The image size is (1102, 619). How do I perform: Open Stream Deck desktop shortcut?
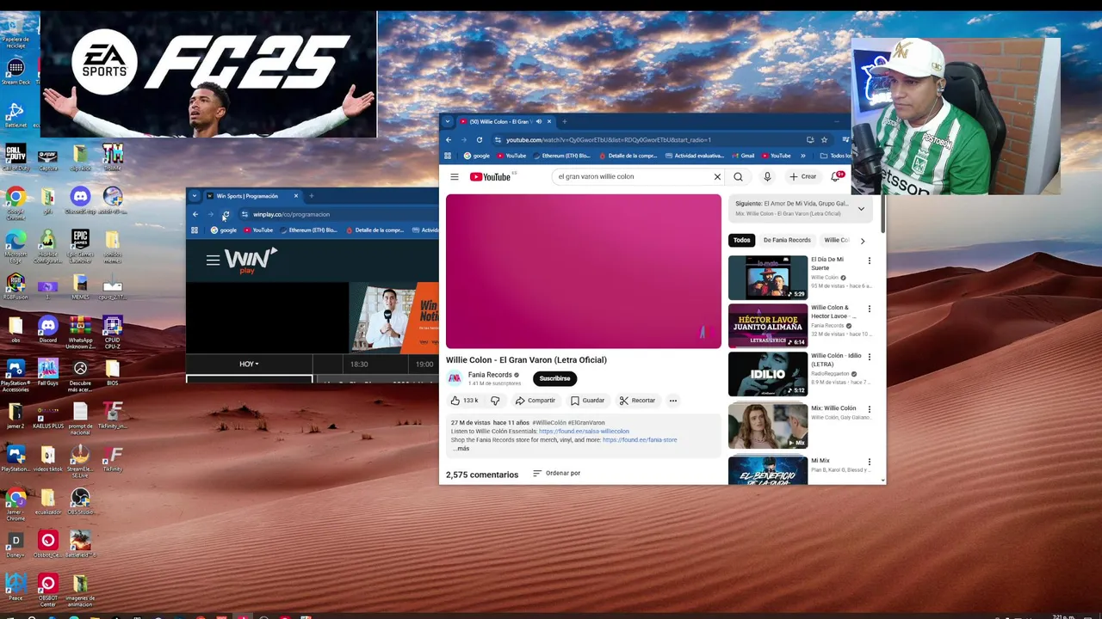15,72
